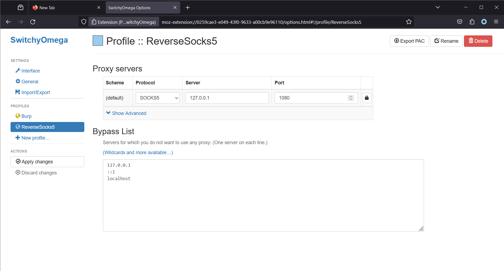Click Export PAC button

click(409, 41)
